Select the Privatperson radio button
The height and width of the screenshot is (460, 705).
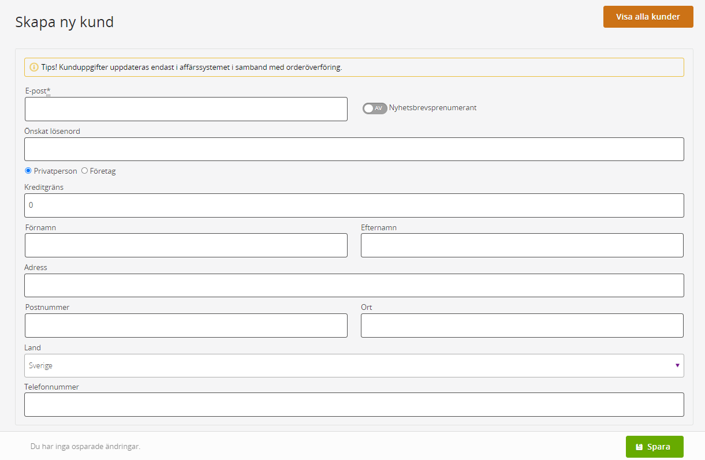coord(28,171)
